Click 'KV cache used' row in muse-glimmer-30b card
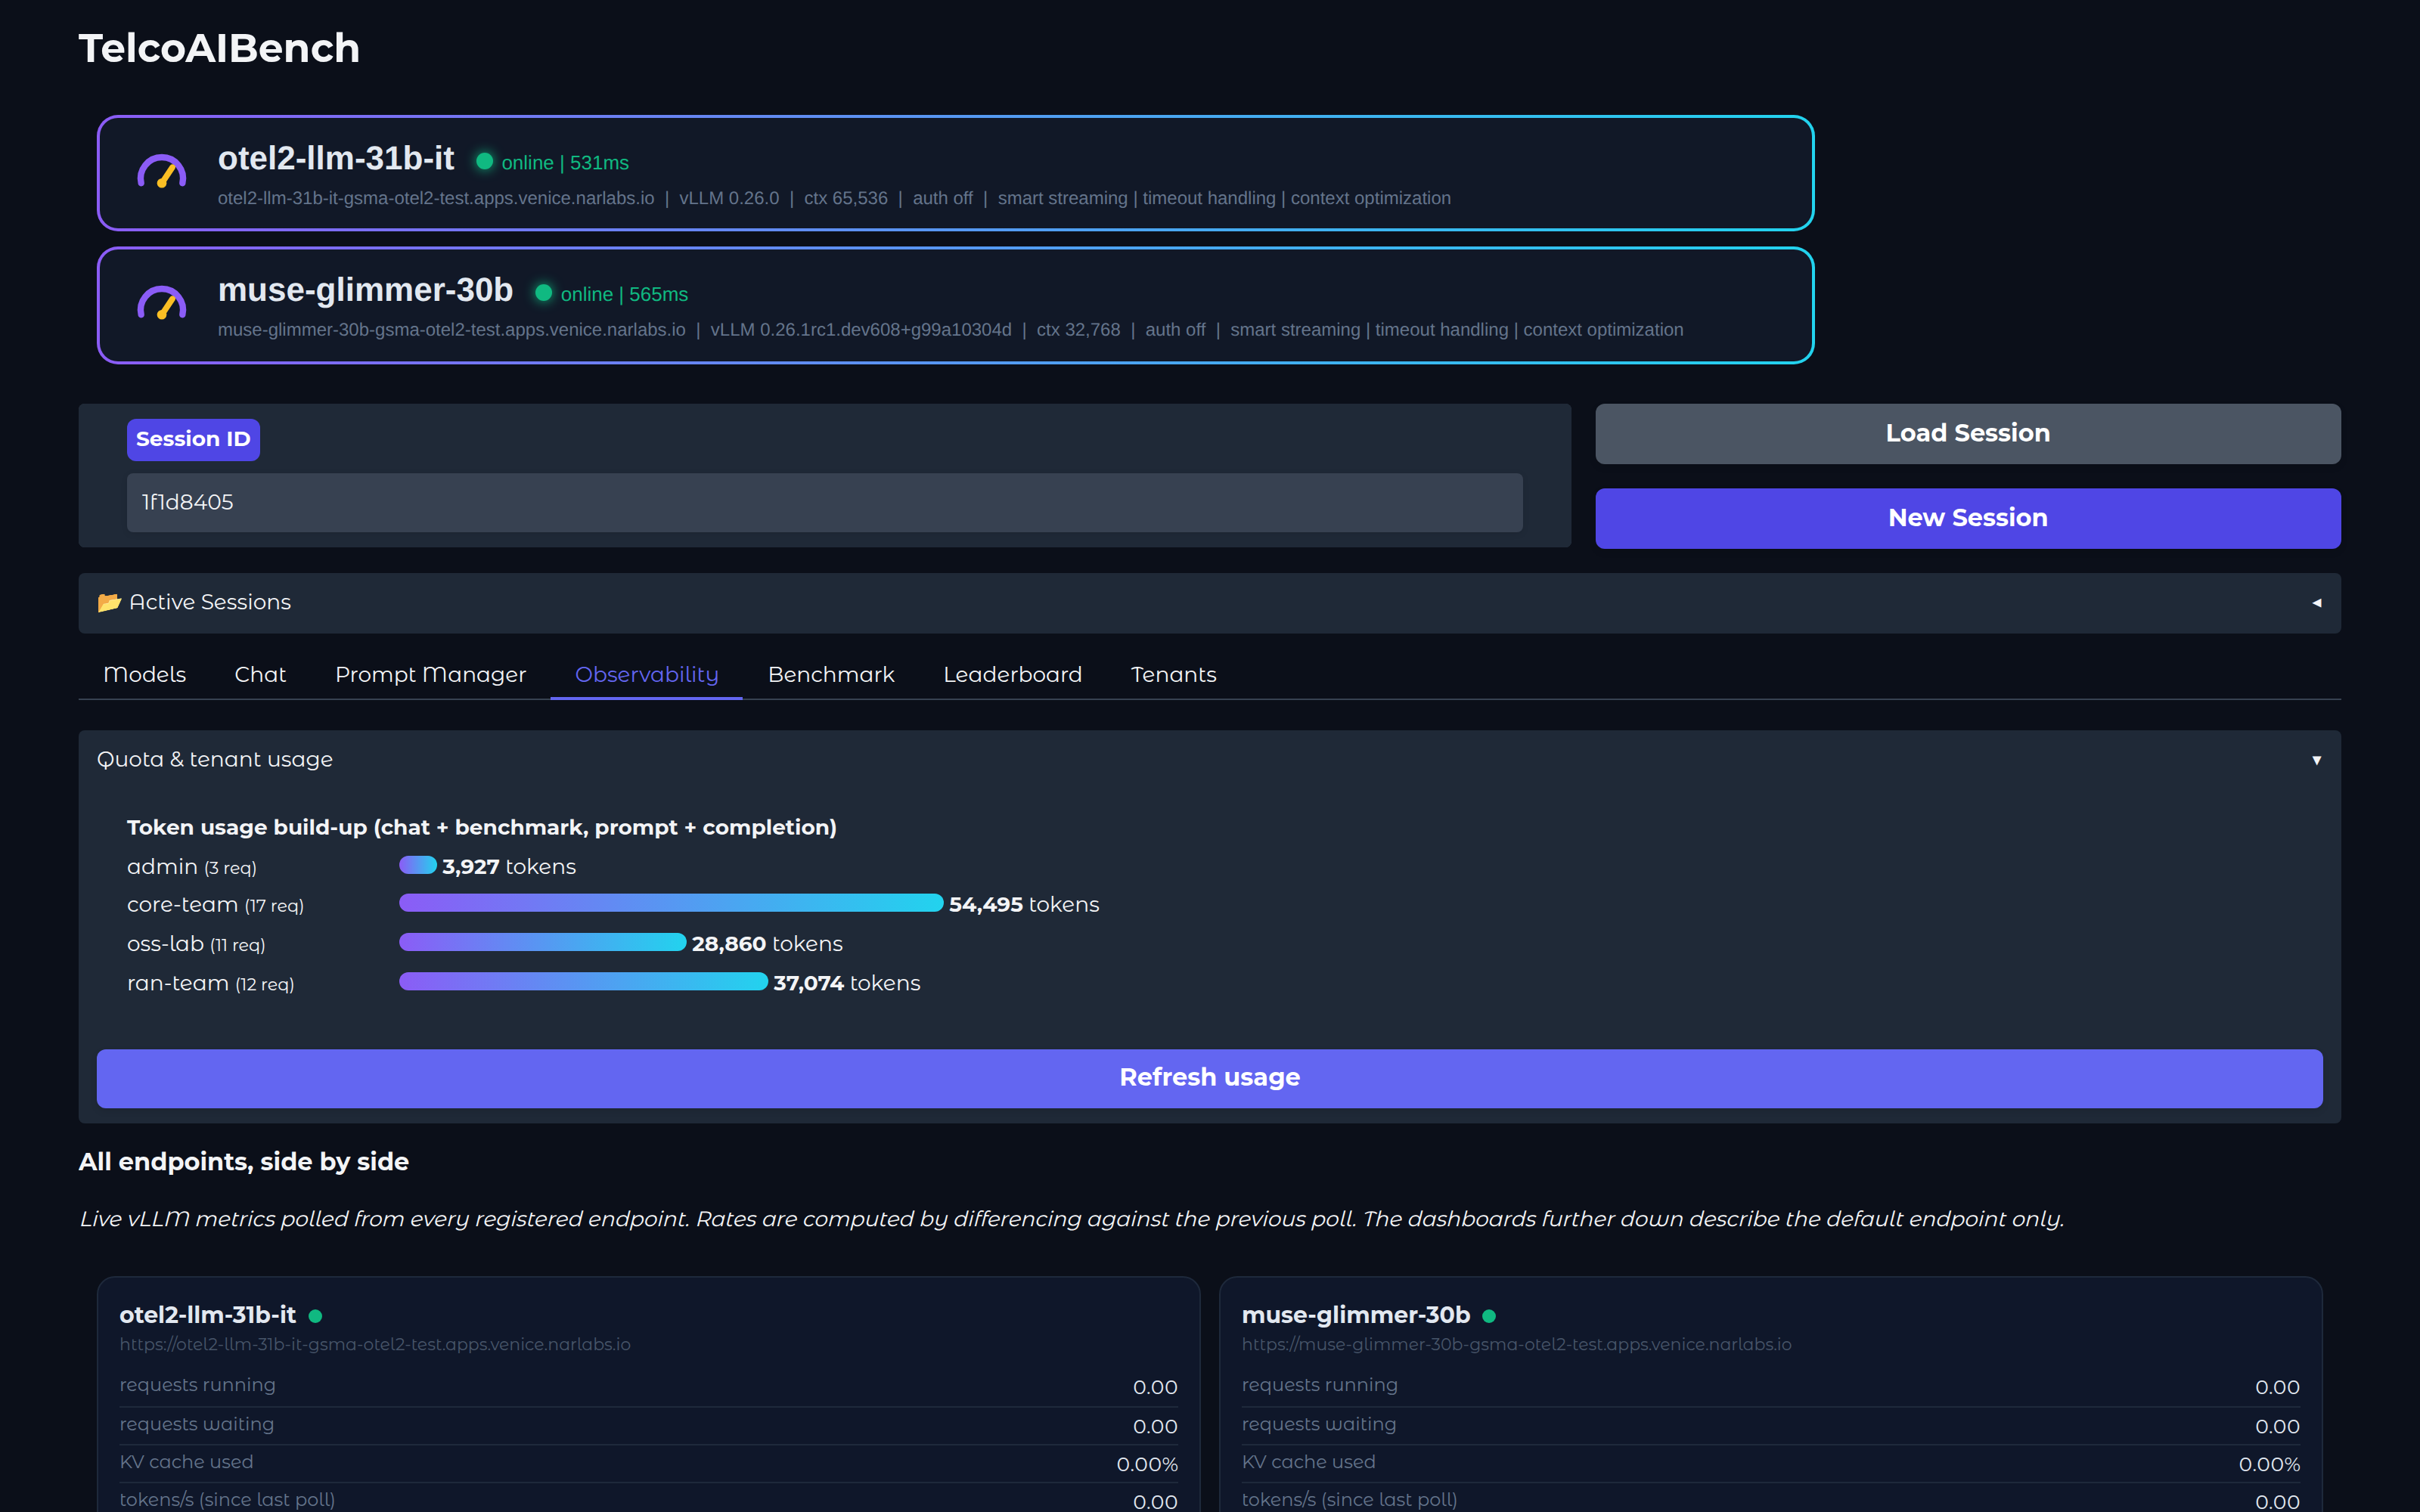2420x1512 pixels. (x=1770, y=1463)
